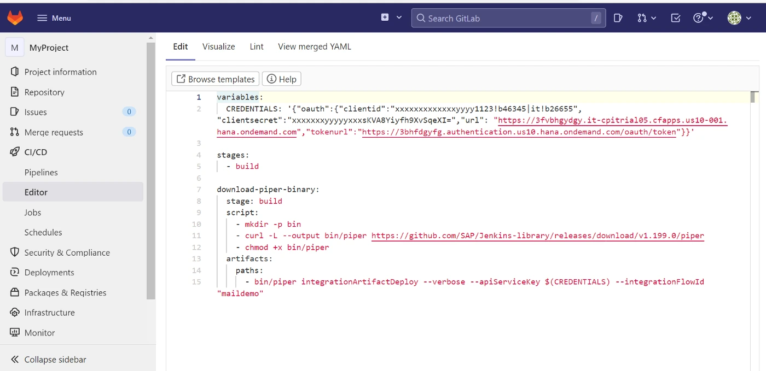Open the To-Do List checkmark icon

675,18
